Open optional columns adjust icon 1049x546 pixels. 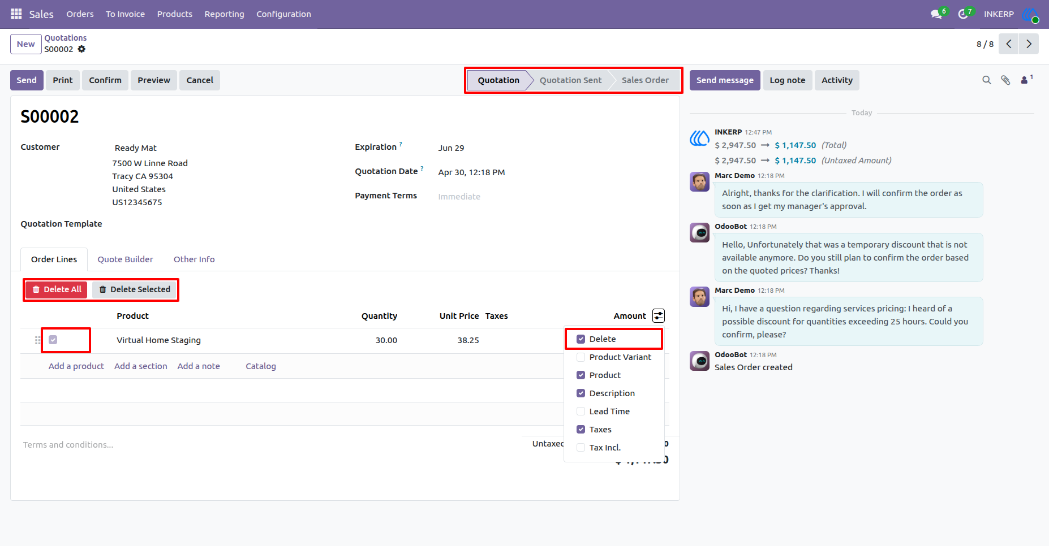pyautogui.click(x=659, y=315)
